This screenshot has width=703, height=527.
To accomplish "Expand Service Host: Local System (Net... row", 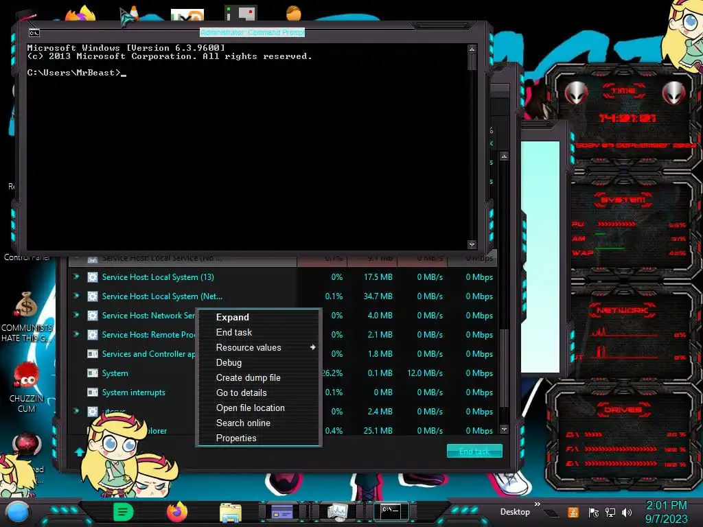I will pos(76,296).
